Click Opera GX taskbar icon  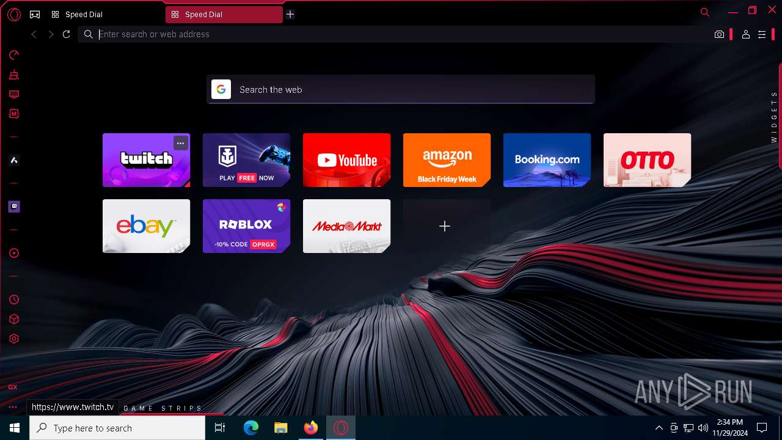tap(341, 428)
